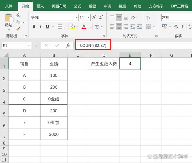Select cell with value 100
This screenshot has height=163, width=192.
[x=54, y=75]
